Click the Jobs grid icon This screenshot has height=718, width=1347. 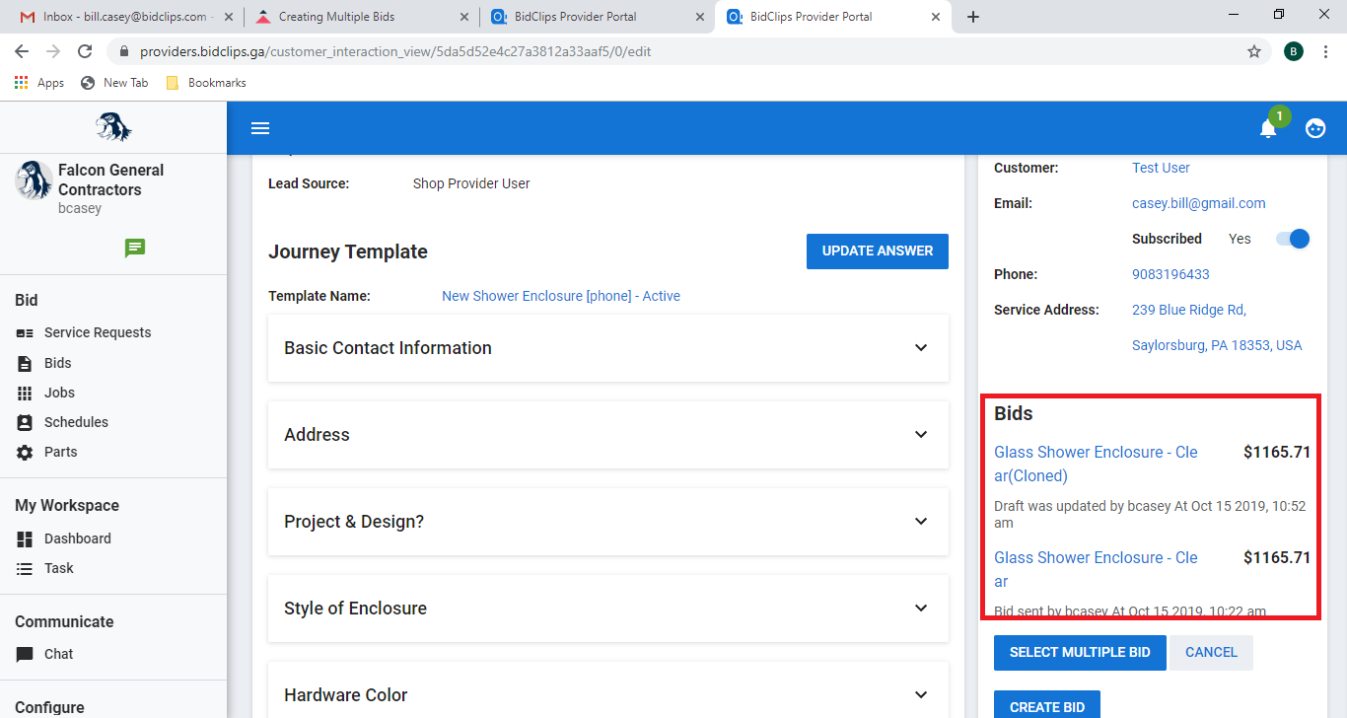(25, 393)
